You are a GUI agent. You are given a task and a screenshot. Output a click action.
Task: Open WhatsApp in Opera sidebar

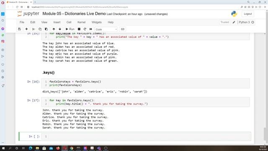click(x=3, y=35)
